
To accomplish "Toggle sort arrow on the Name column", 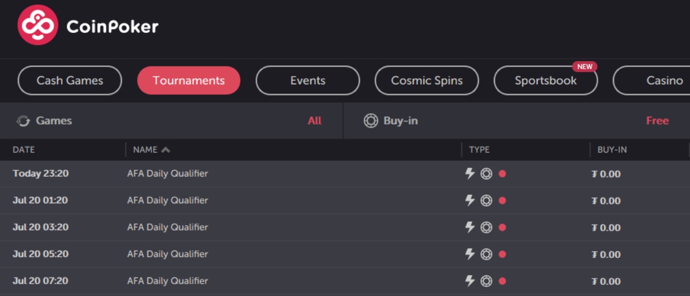I will coord(166,150).
